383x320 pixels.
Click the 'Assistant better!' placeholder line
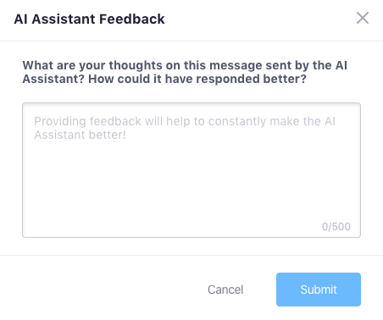pyautogui.click(x=80, y=135)
